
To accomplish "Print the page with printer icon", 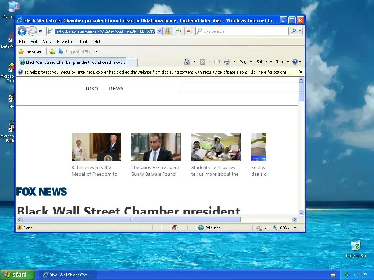I will tap(227, 62).
